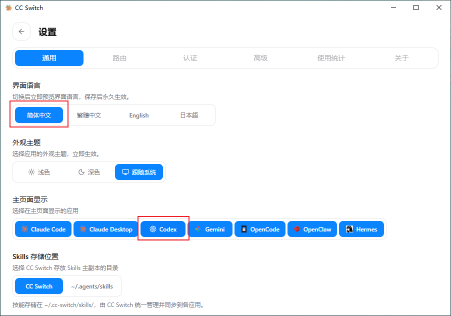Switch to the 通用 tab
Screen dimensions: 451x316
[49, 58]
